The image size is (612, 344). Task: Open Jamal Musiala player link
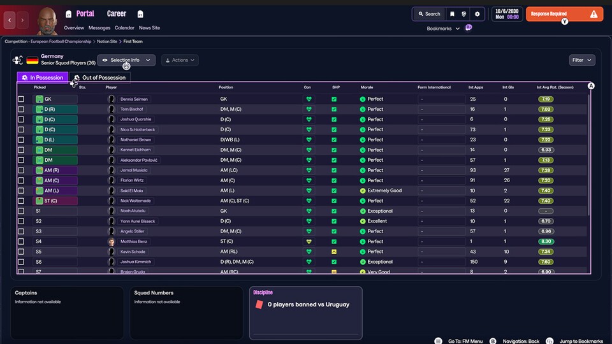click(134, 171)
